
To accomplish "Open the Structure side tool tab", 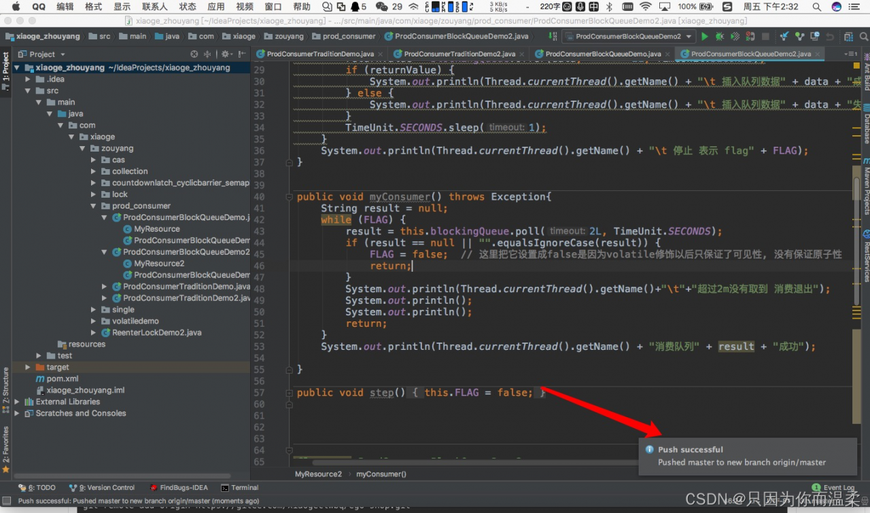I will click(x=5, y=390).
